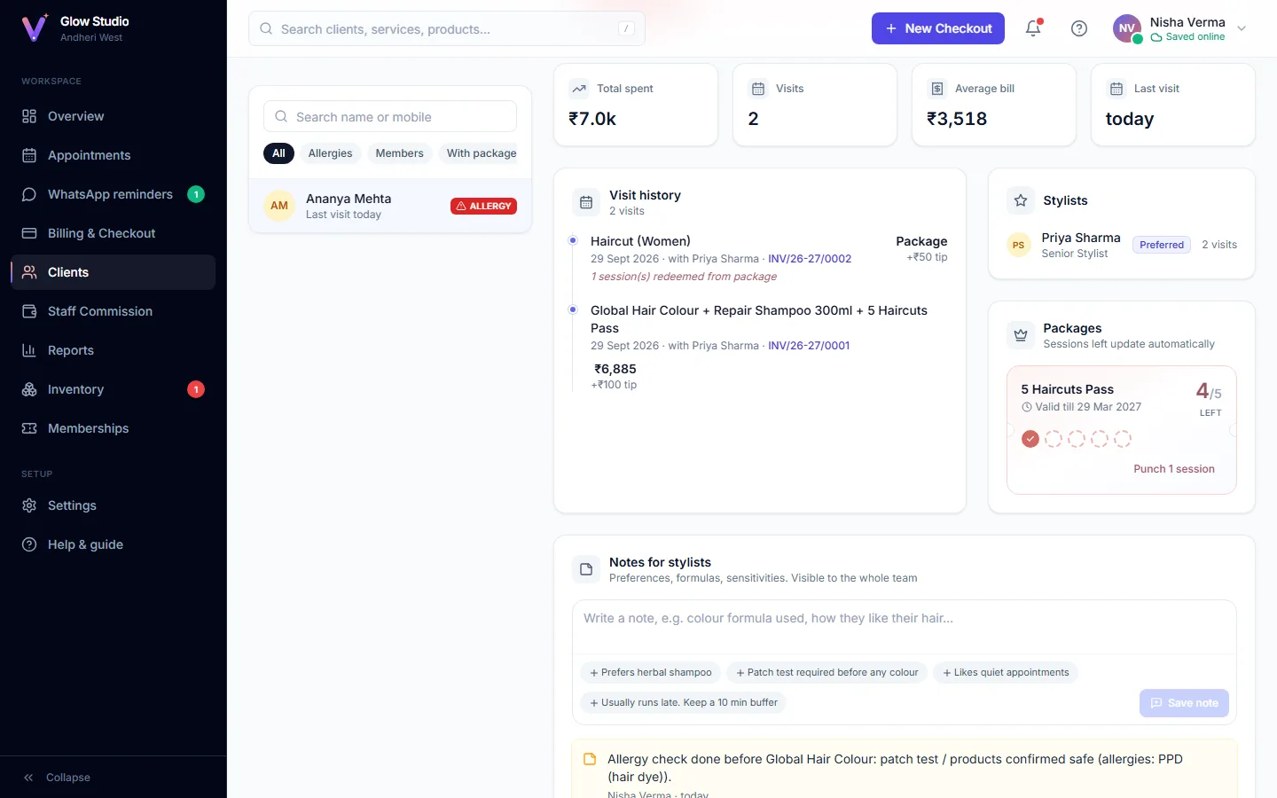This screenshot has height=798, width=1277.
Task: Click the Visit history calendar icon
Action: pos(586,202)
